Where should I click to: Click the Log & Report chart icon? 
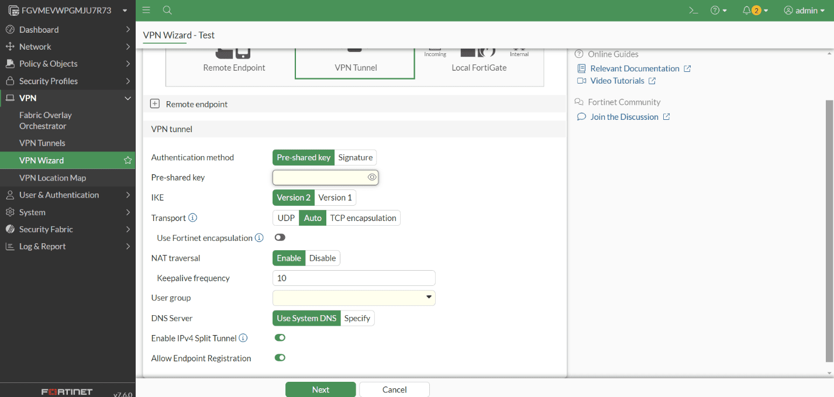click(9, 246)
